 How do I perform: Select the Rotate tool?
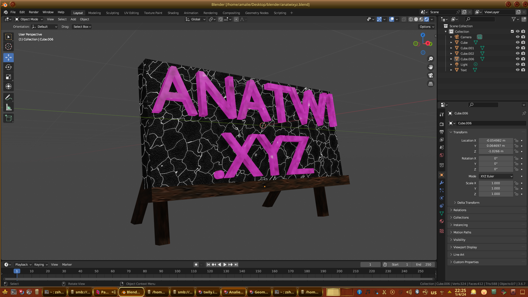click(9, 67)
